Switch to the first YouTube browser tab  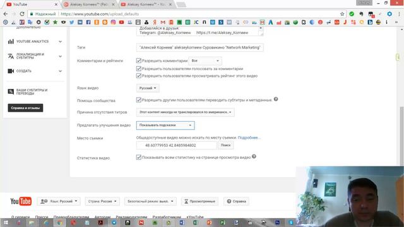(x=31, y=4)
